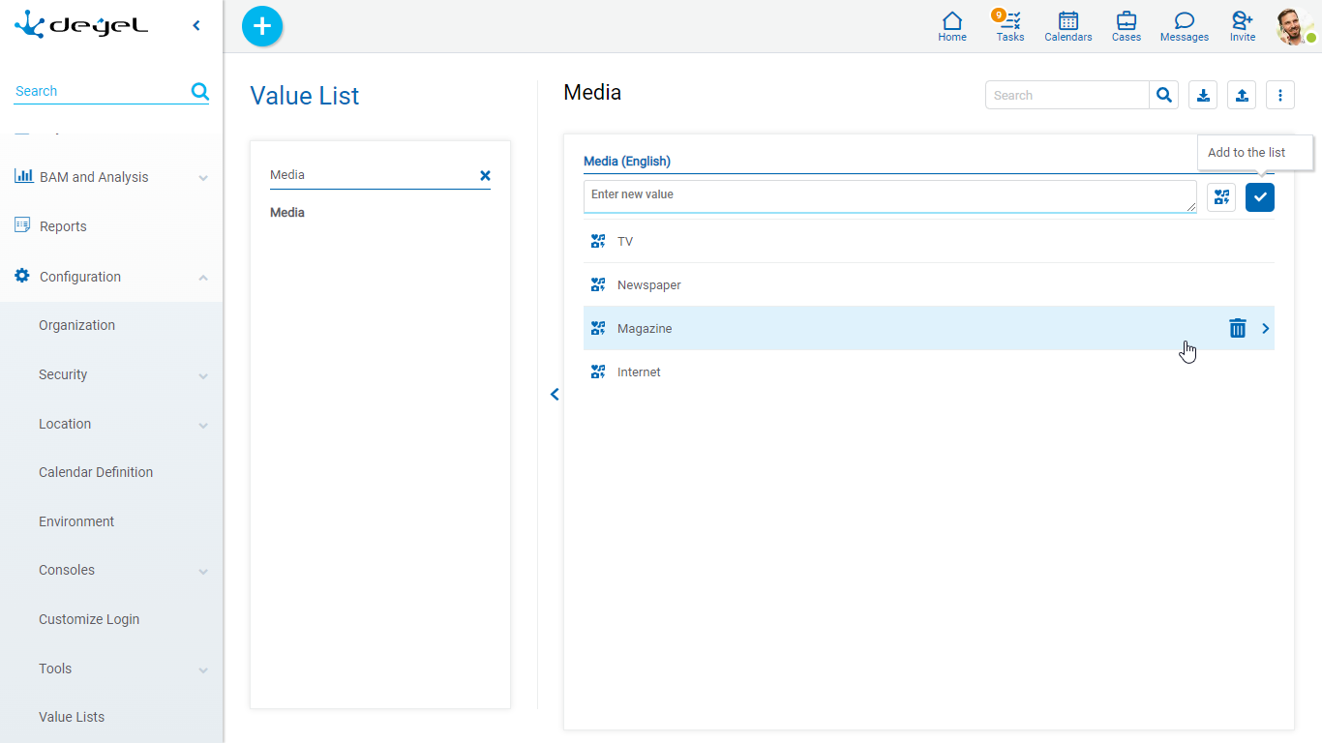Collapse the left sidebar with arrow

[x=196, y=26]
